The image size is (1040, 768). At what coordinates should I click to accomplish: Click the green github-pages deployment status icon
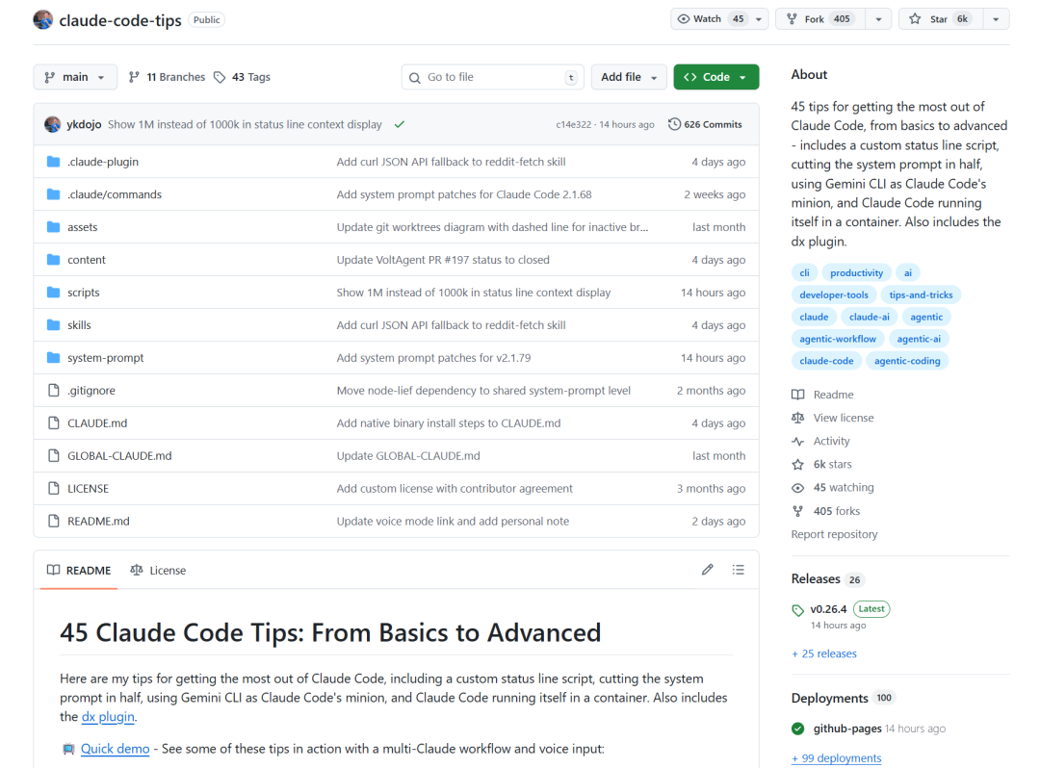click(798, 729)
